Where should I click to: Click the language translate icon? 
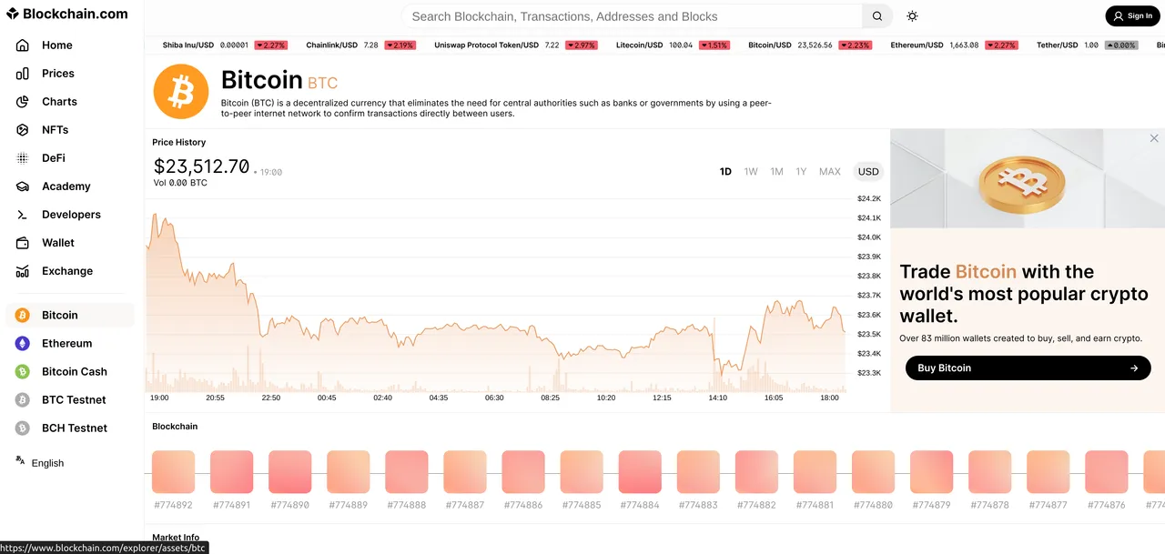[x=20, y=461]
